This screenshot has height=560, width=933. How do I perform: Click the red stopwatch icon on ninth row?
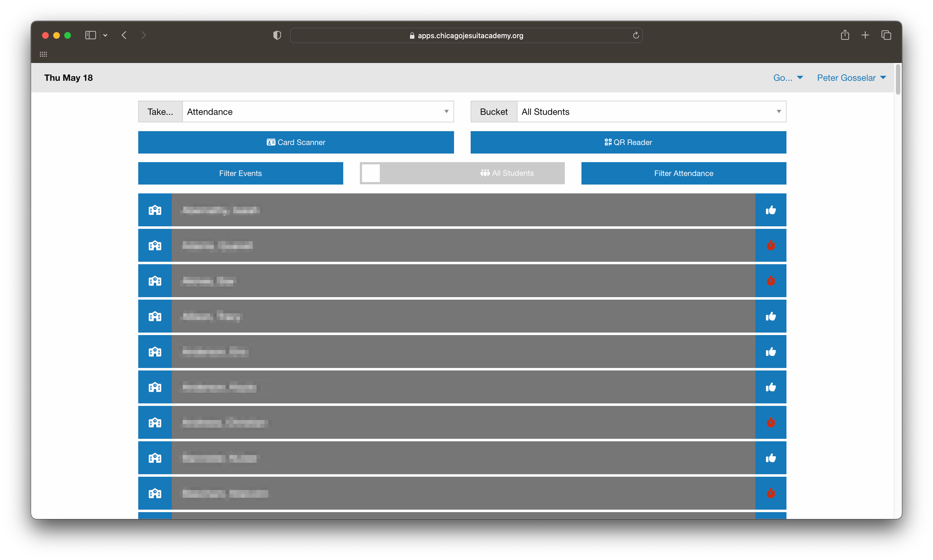(771, 493)
